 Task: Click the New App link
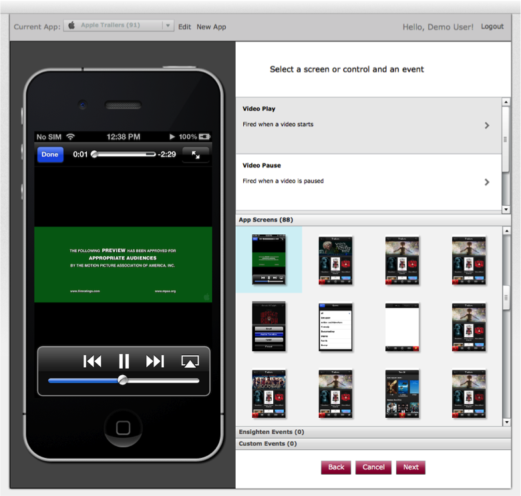coord(211,27)
